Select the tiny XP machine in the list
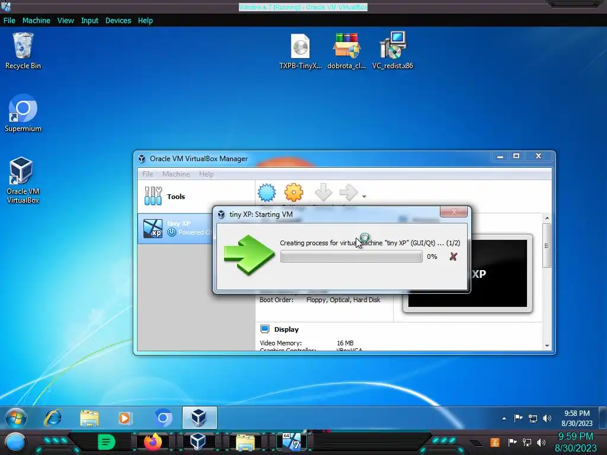This screenshot has width=607, height=455. coord(175,228)
